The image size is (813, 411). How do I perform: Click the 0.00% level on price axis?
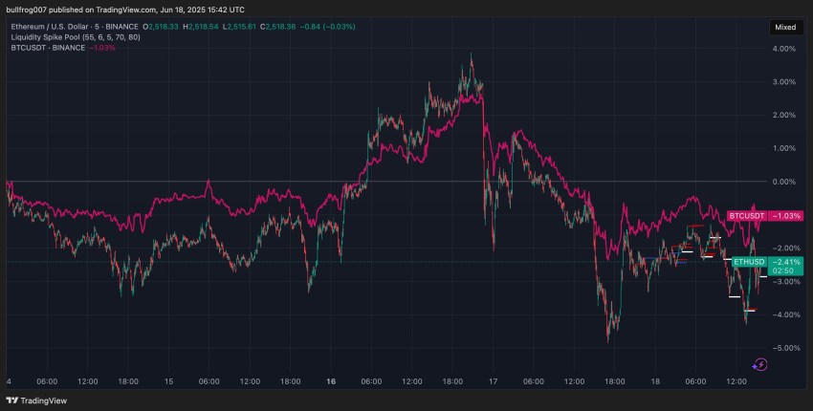[783, 182]
